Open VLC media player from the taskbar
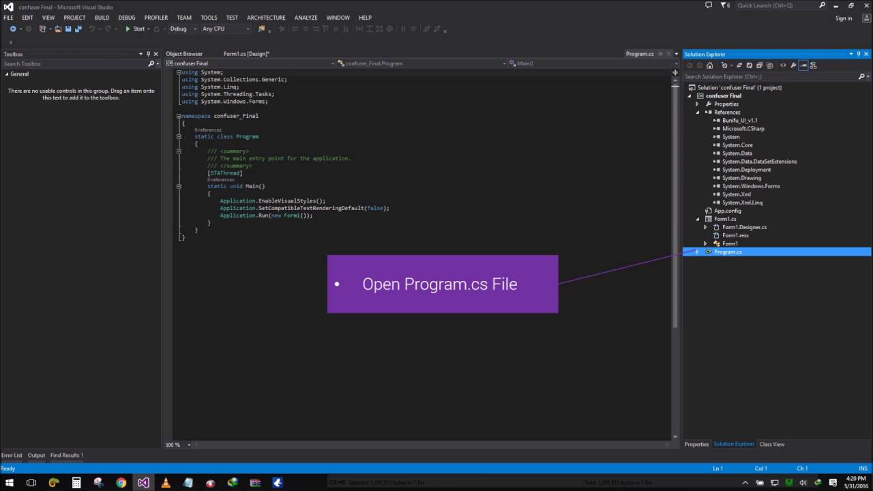 click(165, 482)
